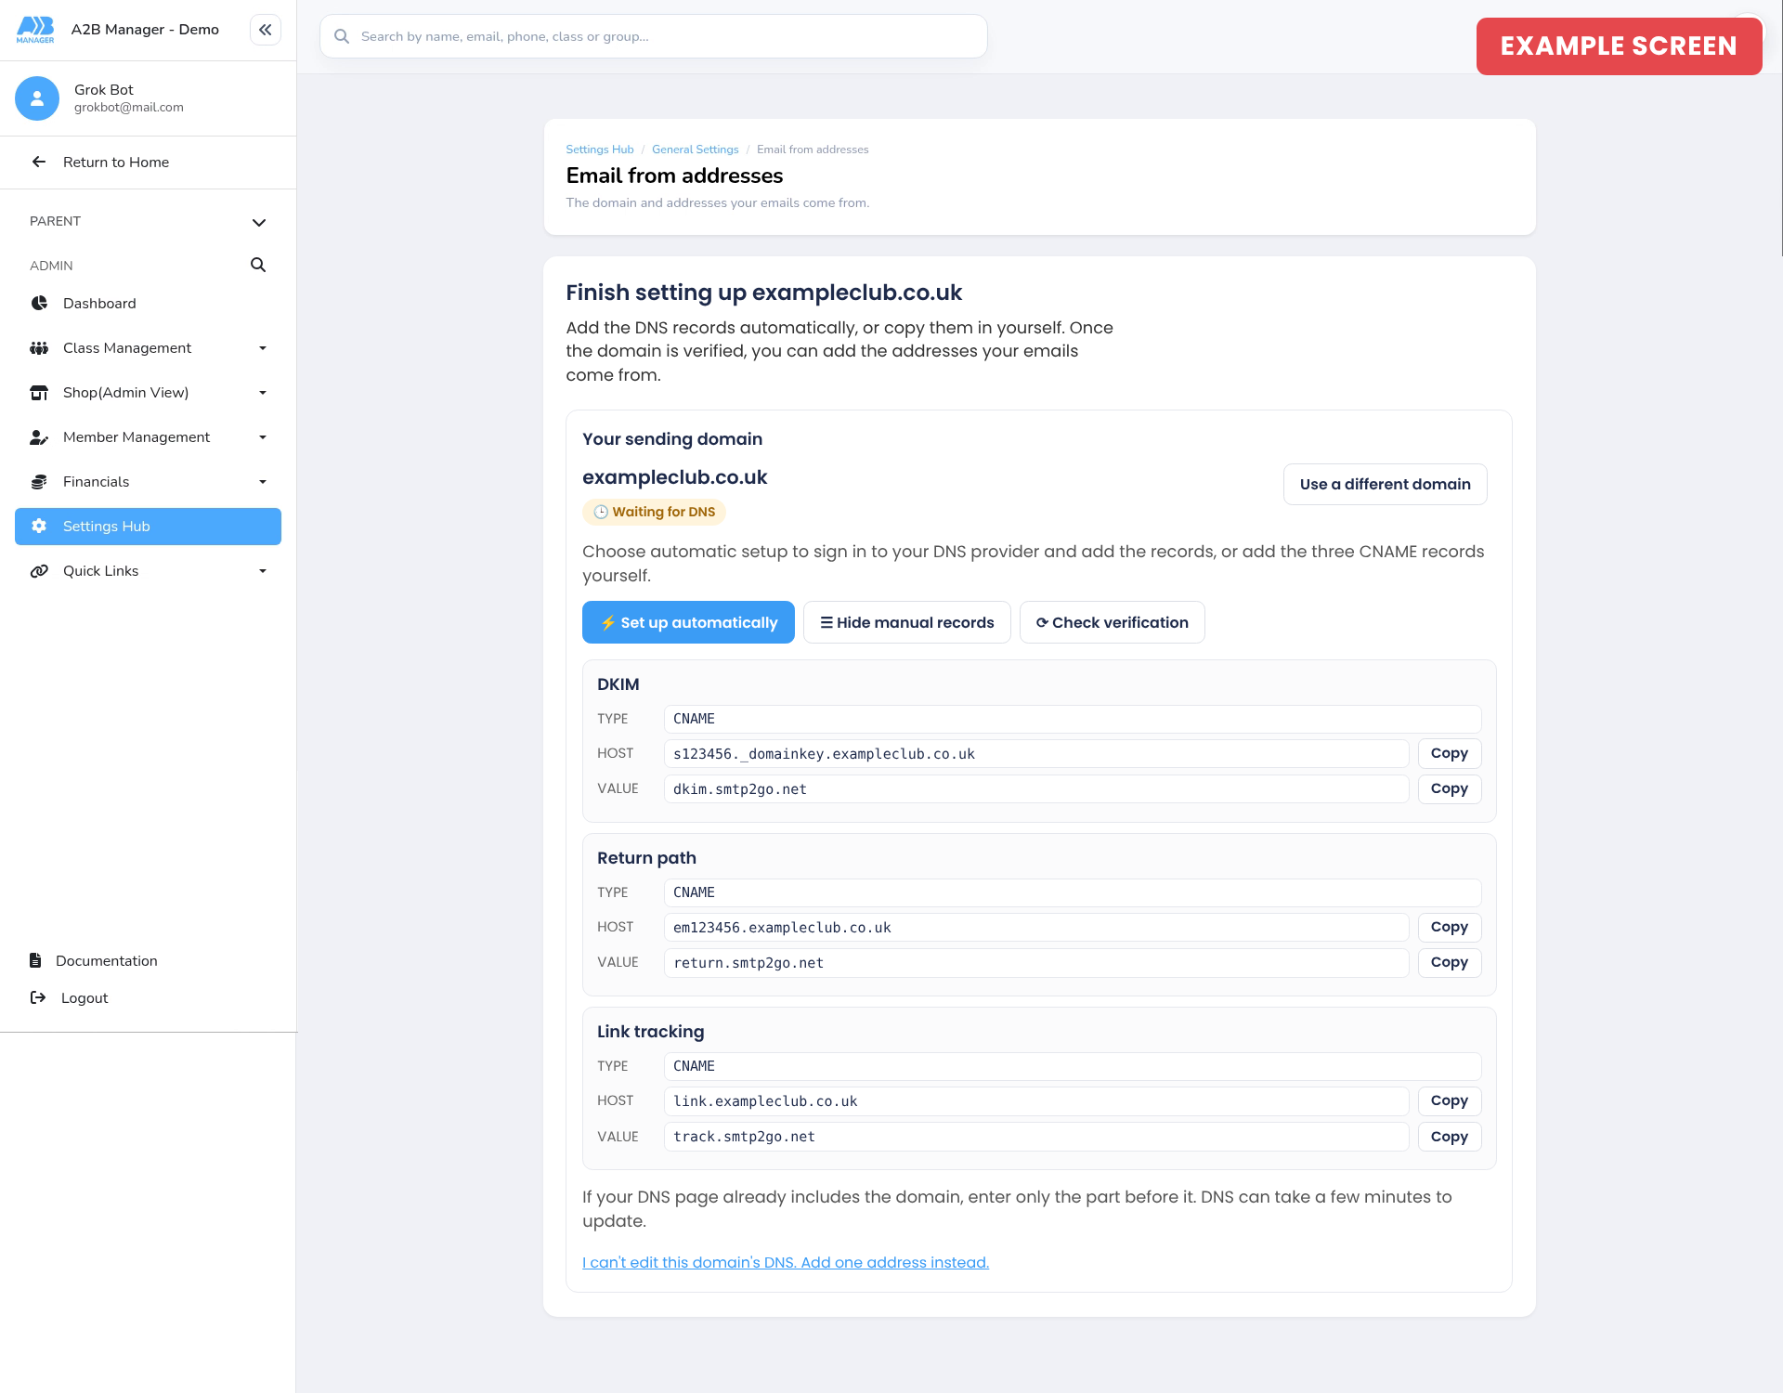Copy the DKIM dkim.smtp2go.net value
Screen dimensions: 1783x1393
[x=1450, y=788]
